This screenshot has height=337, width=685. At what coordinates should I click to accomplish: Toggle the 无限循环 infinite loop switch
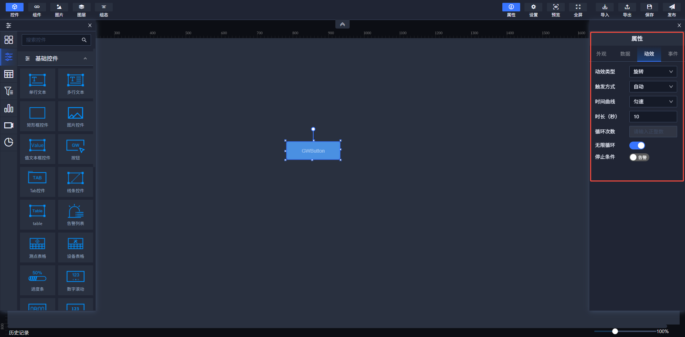[x=637, y=145]
